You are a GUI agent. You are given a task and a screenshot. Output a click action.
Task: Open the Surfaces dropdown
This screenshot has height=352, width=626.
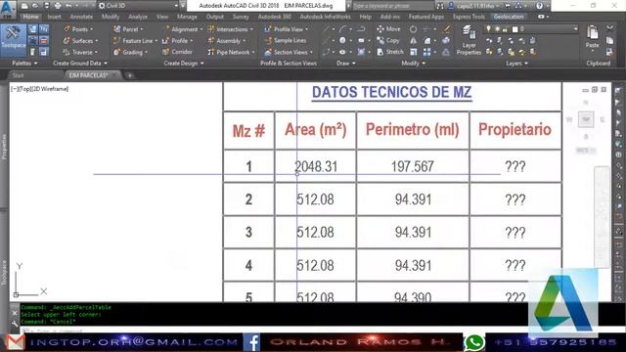pyautogui.click(x=81, y=41)
